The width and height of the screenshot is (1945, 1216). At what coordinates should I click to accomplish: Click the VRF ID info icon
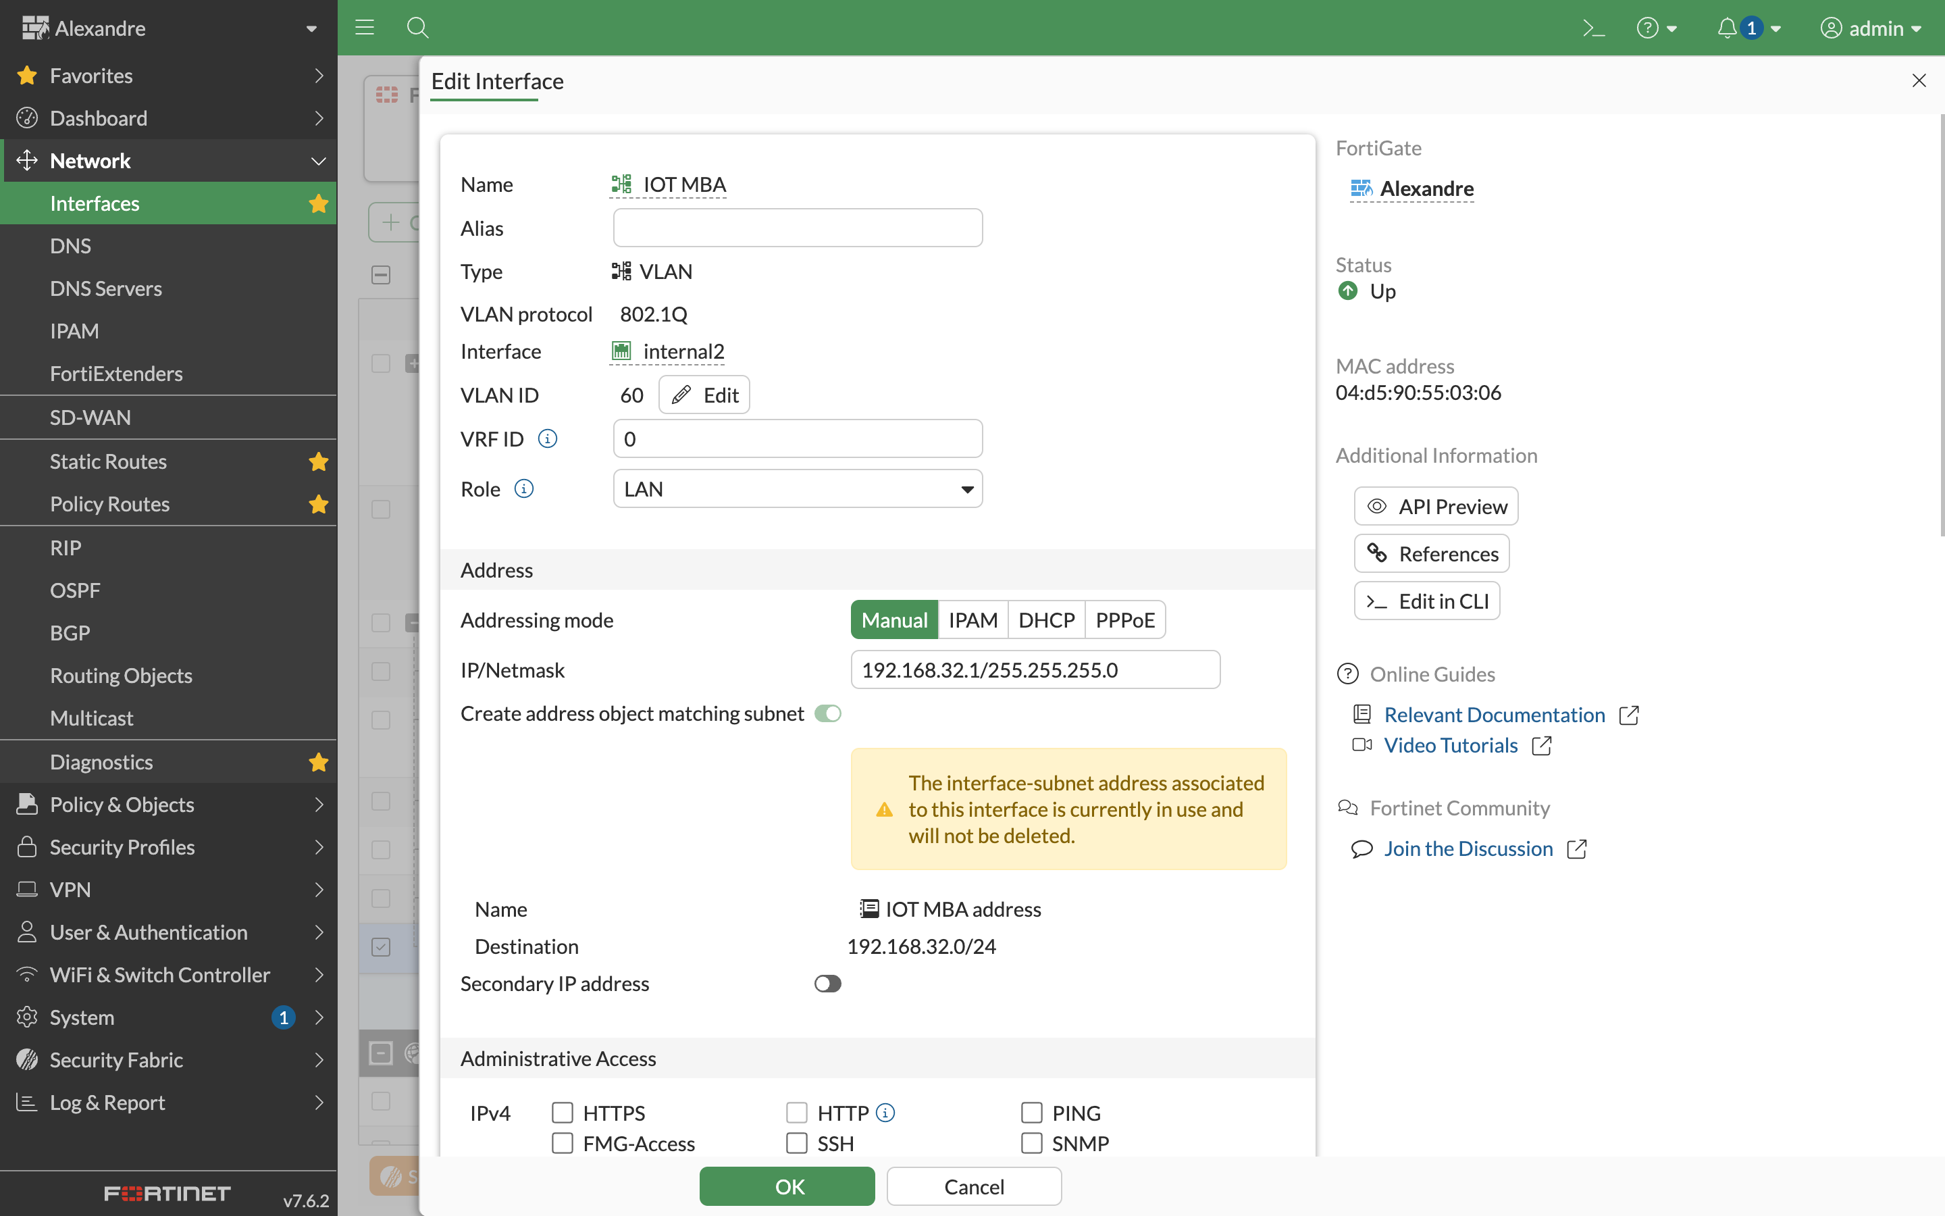pyautogui.click(x=547, y=438)
